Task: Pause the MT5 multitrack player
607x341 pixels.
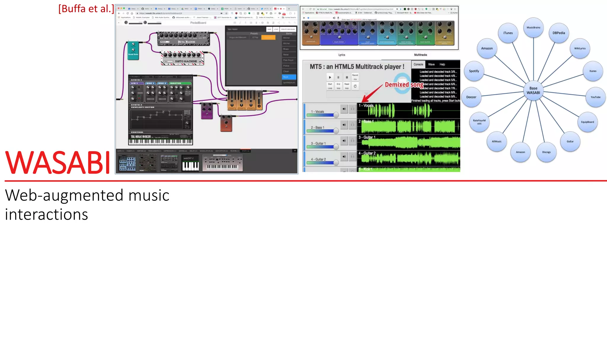Action: pos(338,77)
